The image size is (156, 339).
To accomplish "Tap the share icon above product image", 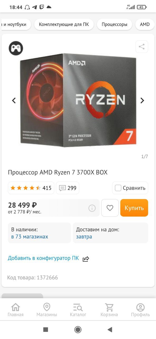I will [x=142, y=47].
